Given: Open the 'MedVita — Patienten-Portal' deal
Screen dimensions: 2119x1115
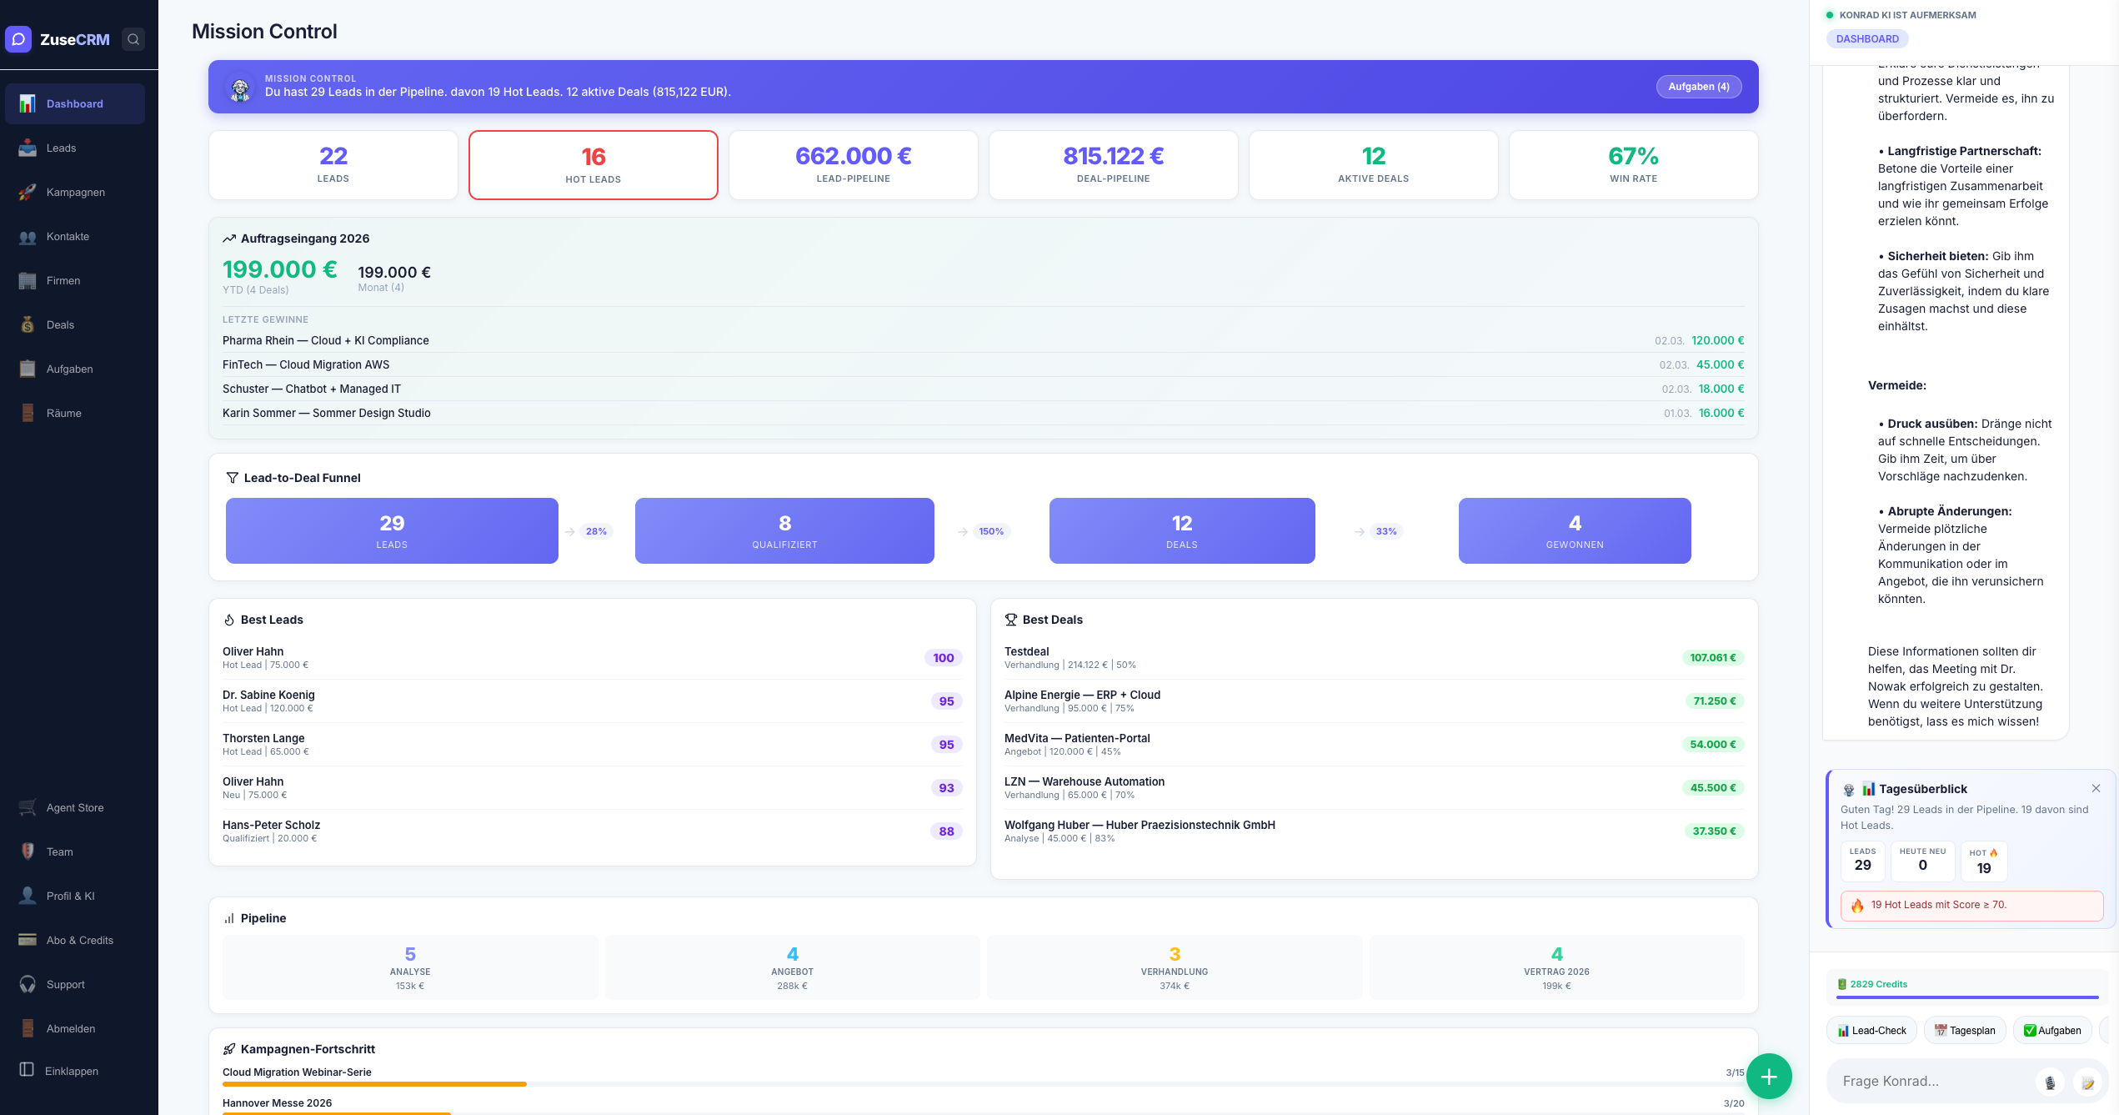Looking at the screenshot, I should tap(1375, 744).
